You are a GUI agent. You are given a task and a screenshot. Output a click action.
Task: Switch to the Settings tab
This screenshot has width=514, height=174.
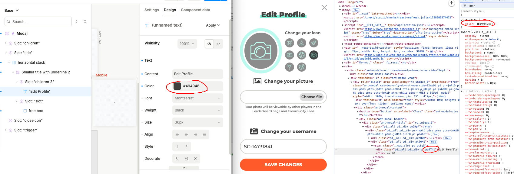(x=151, y=10)
